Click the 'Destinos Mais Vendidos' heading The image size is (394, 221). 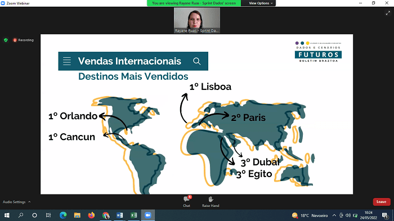(133, 76)
